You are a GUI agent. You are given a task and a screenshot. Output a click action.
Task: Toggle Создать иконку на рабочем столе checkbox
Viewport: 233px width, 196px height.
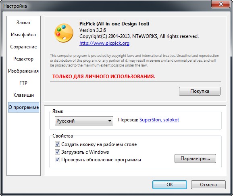[57, 144]
